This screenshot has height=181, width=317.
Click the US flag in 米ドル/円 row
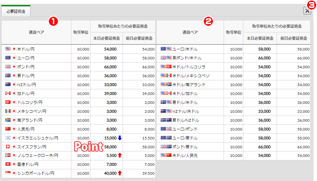coord(8,49)
